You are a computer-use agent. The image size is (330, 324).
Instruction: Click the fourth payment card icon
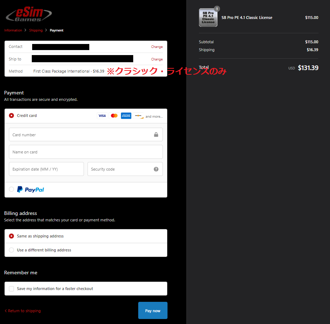tap(138, 116)
